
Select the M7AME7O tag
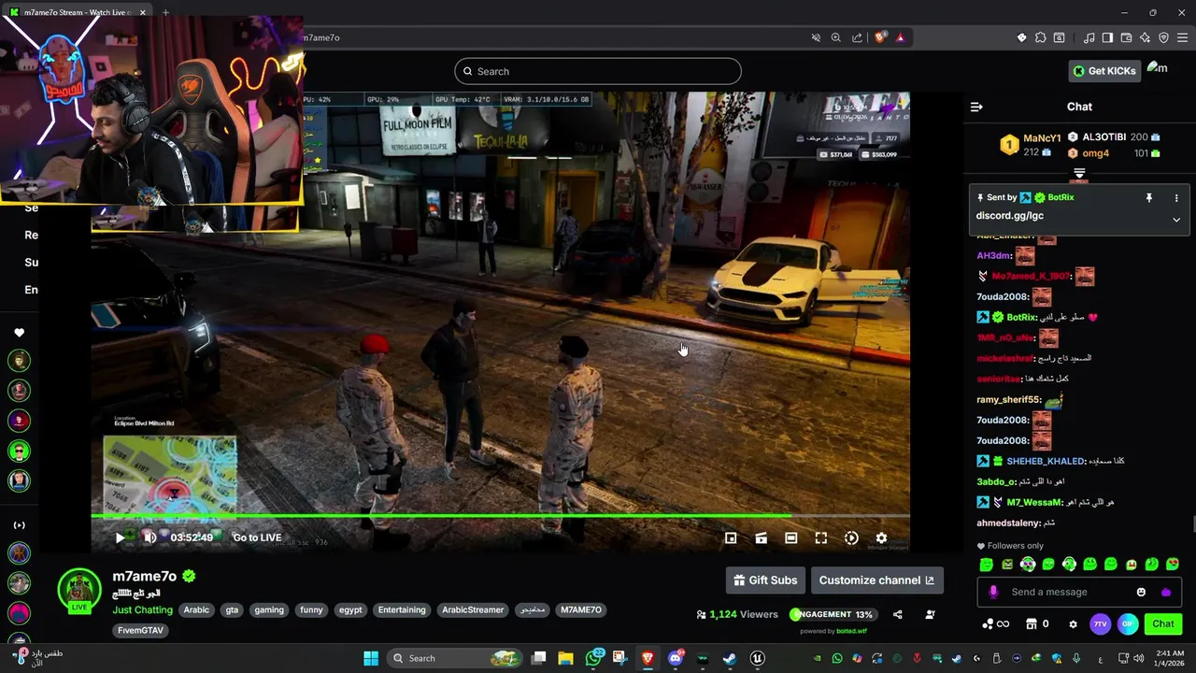580,610
